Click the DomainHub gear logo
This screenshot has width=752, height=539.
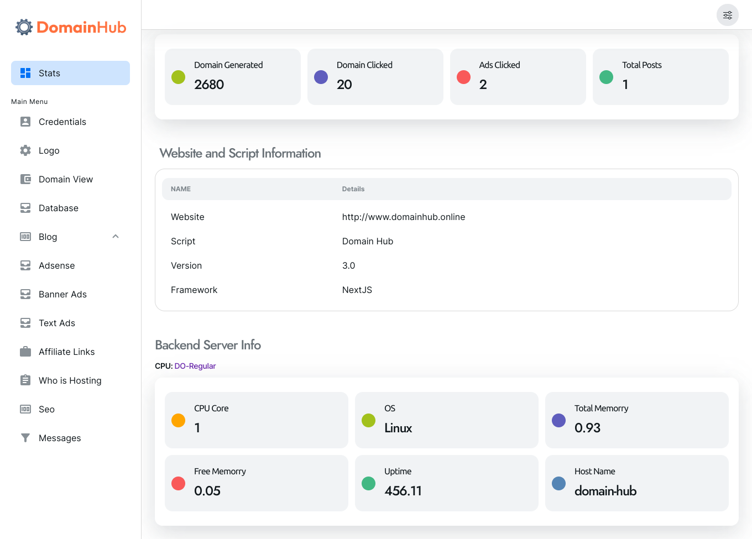pyautogui.click(x=24, y=27)
